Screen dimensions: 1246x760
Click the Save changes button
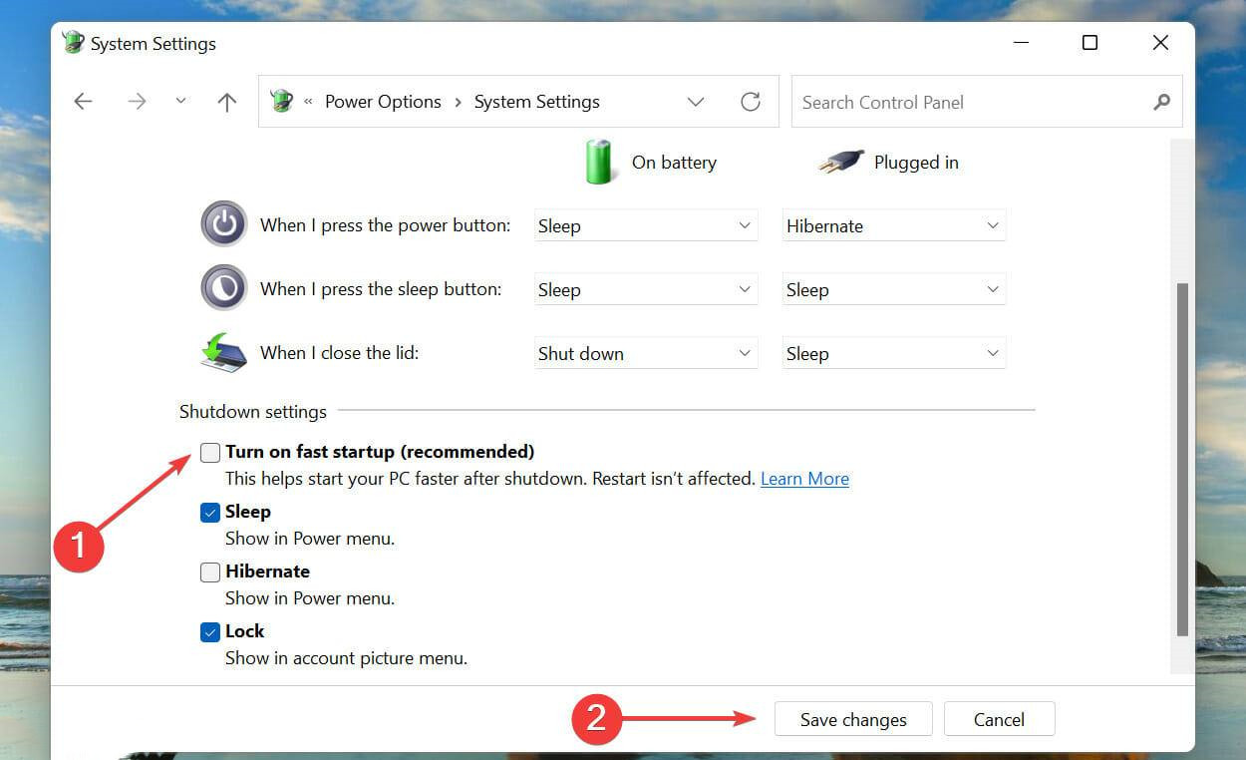[852, 718]
